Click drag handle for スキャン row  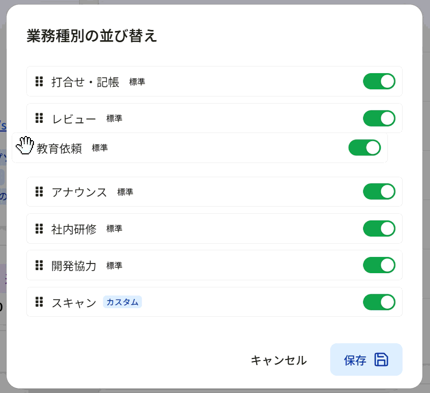coord(39,302)
